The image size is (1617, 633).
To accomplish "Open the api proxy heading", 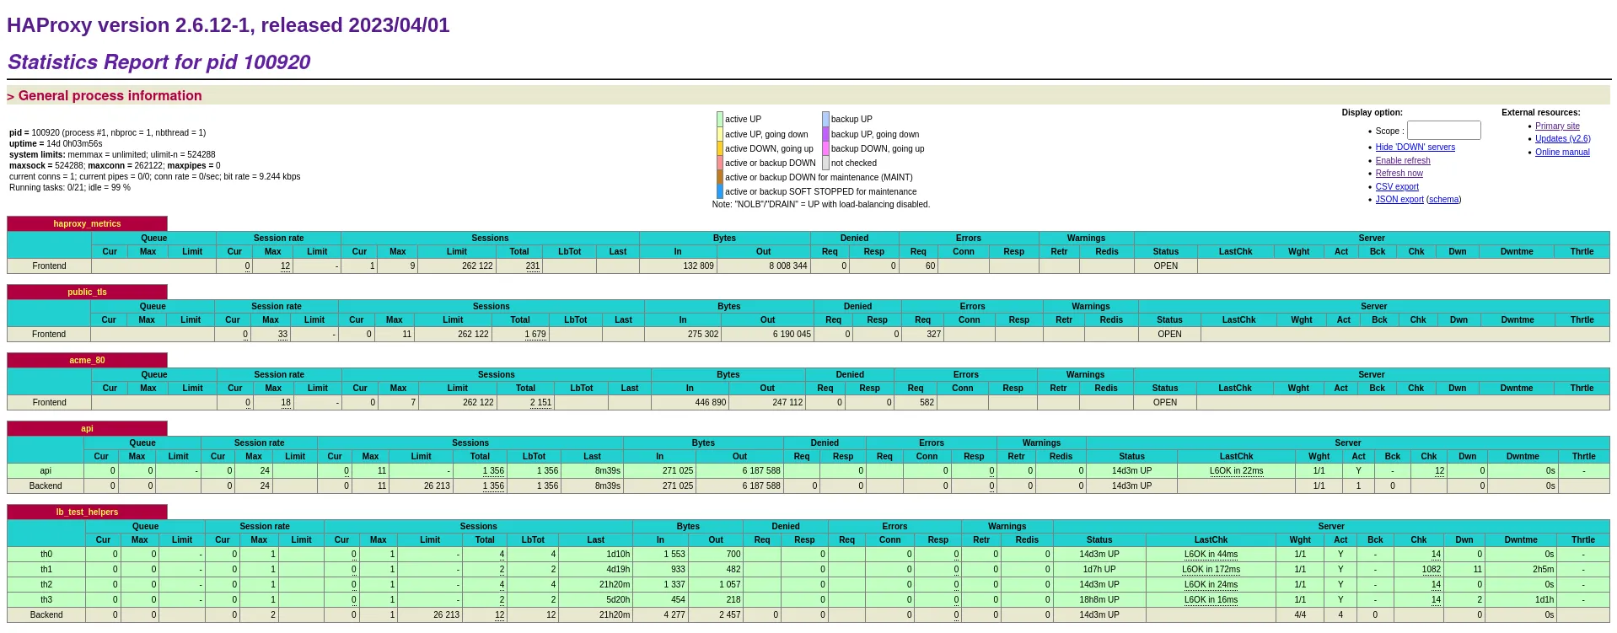I will 87,429.
